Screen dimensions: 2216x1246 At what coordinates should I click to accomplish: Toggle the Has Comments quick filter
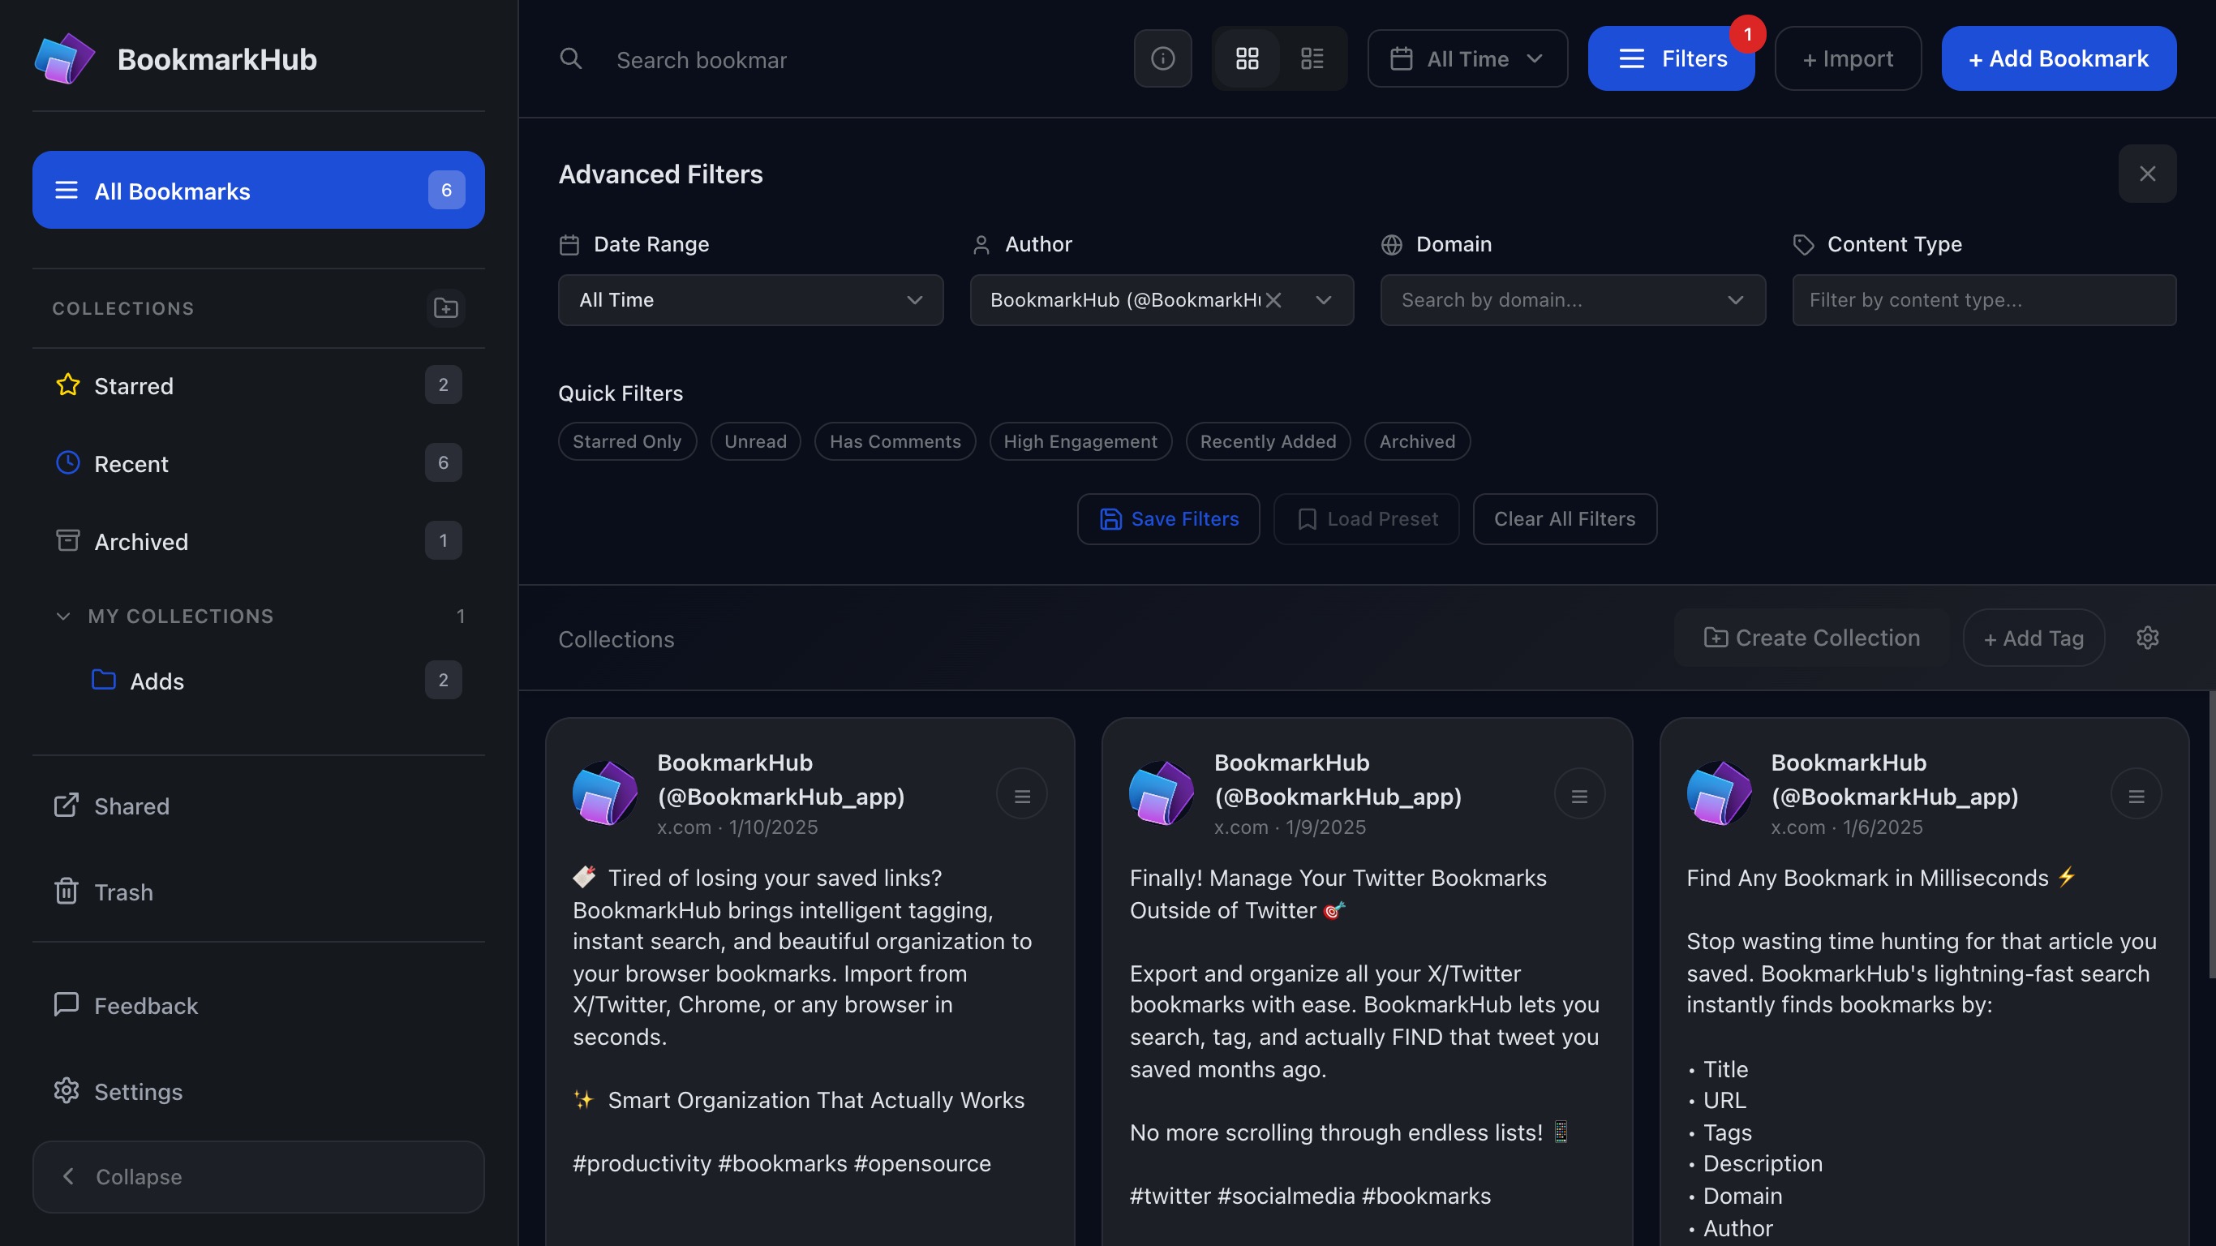click(895, 441)
